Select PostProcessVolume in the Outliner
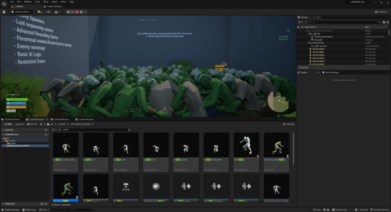The width and height of the screenshot is (391, 212). tap(323, 37)
